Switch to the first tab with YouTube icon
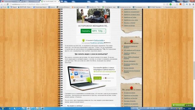Viewport: 195px width, 110px height. [11, 1]
